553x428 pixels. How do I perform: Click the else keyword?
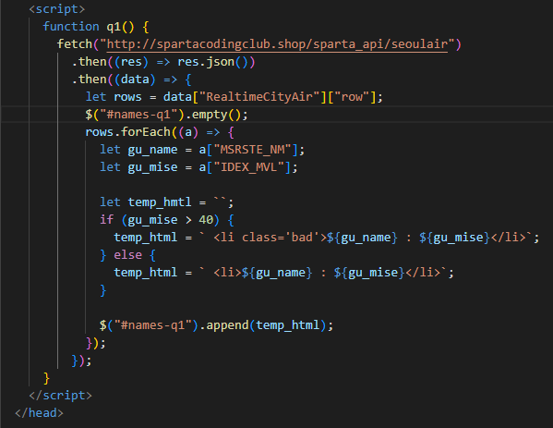127,255
